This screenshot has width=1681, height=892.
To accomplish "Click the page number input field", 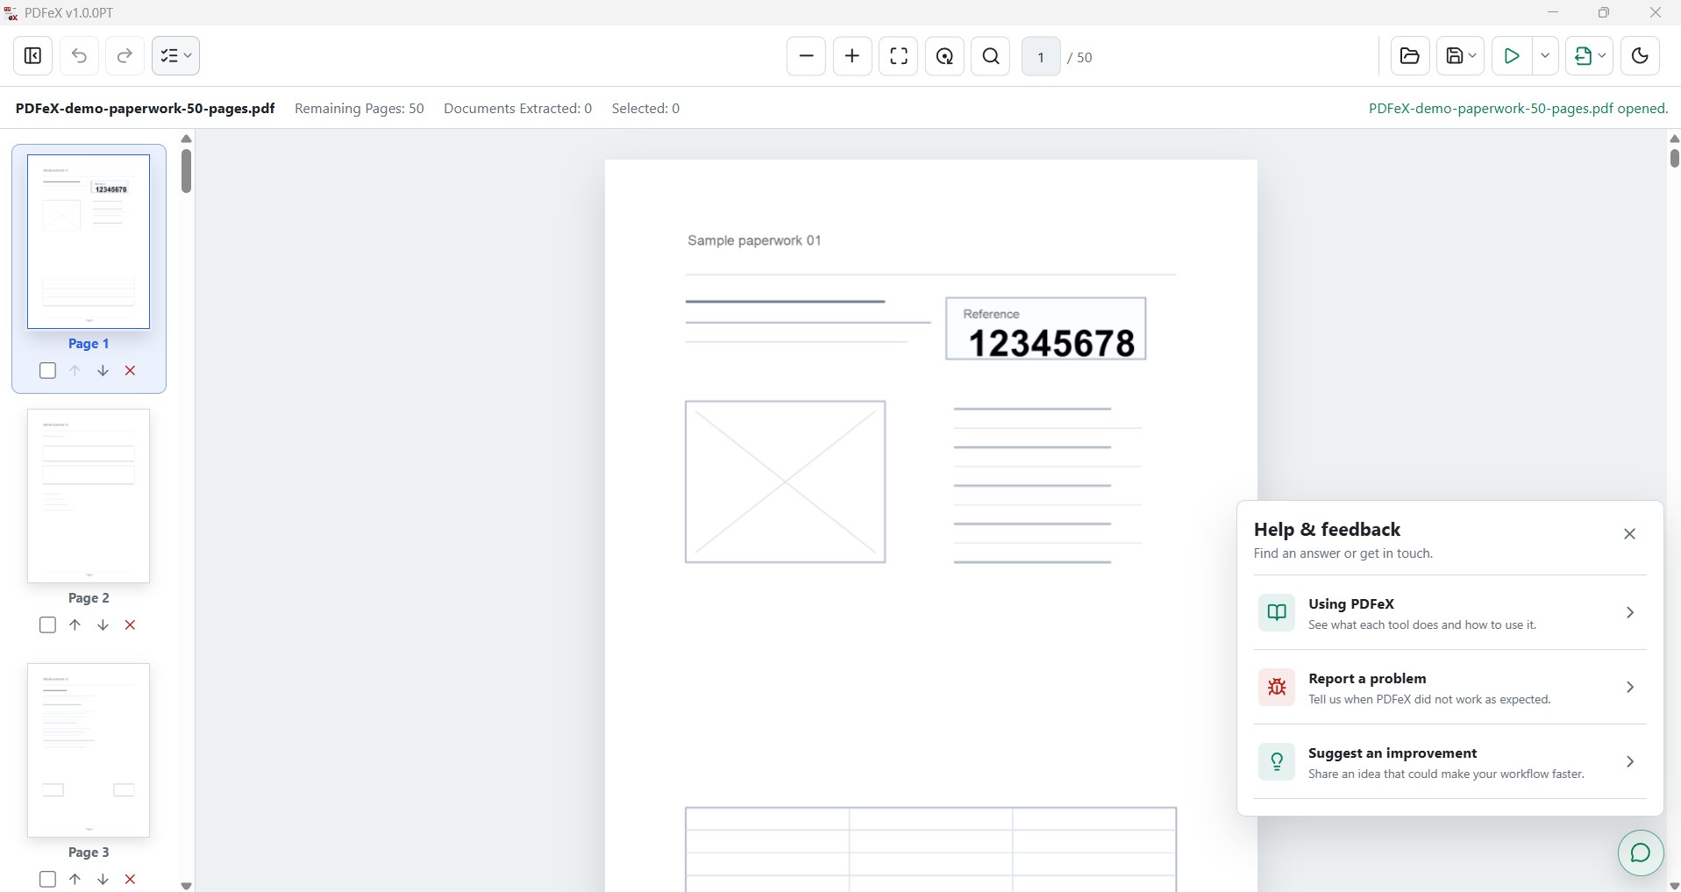I will [1041, 57].
